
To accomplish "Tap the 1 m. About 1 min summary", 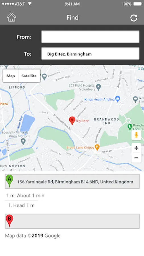I will (x=25, y=196).
